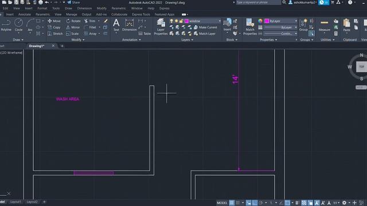
Task: Click the Erase tool icon
Action: 106,21
